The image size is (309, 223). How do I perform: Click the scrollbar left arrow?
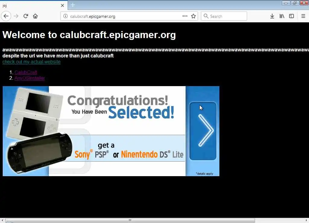2,221
